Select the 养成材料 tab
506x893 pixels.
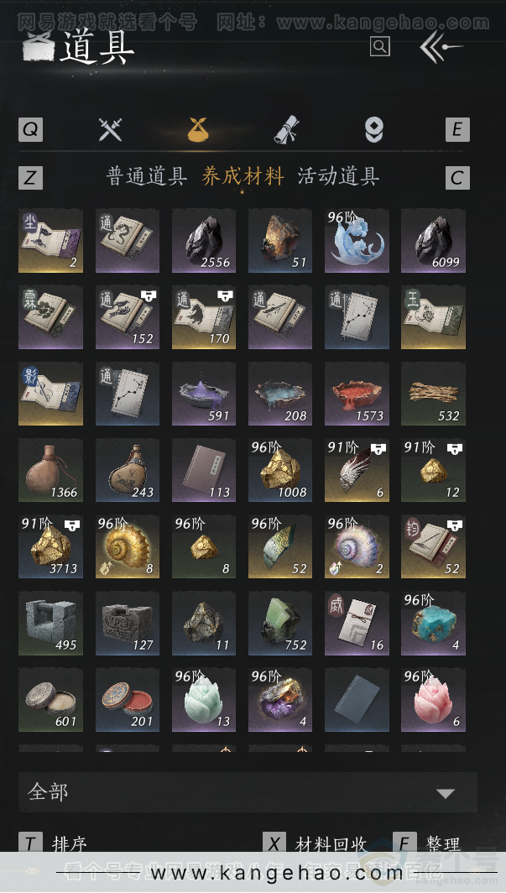[243, 176]
